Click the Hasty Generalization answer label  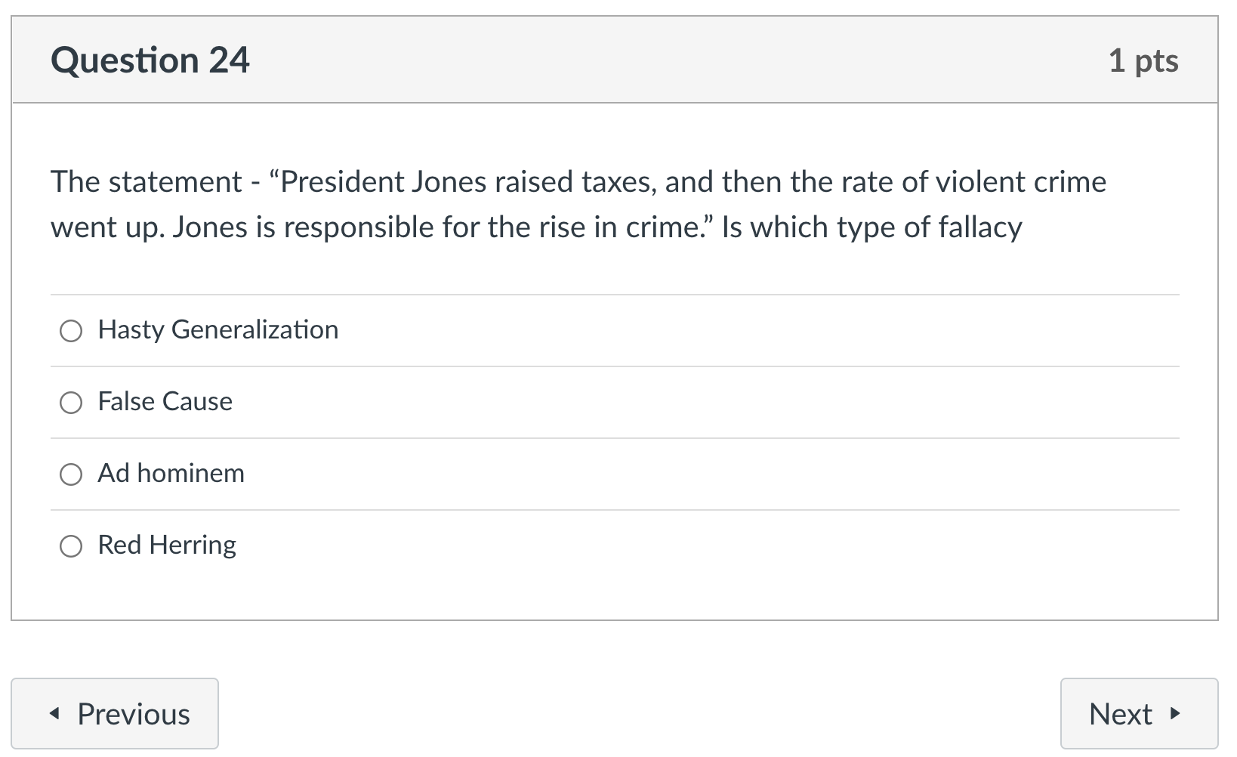217,329
